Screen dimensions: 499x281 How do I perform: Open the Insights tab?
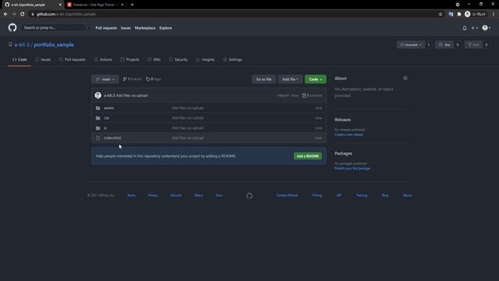(x=205, y=59)
